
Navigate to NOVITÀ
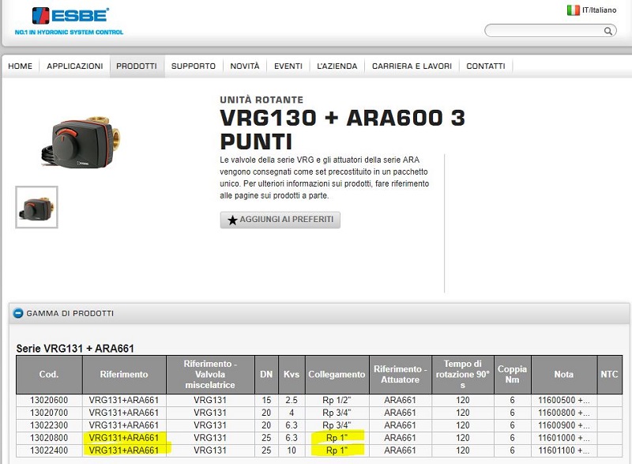(x=245, y=66)
